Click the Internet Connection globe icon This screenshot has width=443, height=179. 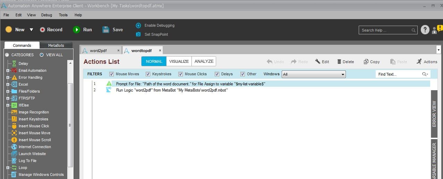(14, 147)
